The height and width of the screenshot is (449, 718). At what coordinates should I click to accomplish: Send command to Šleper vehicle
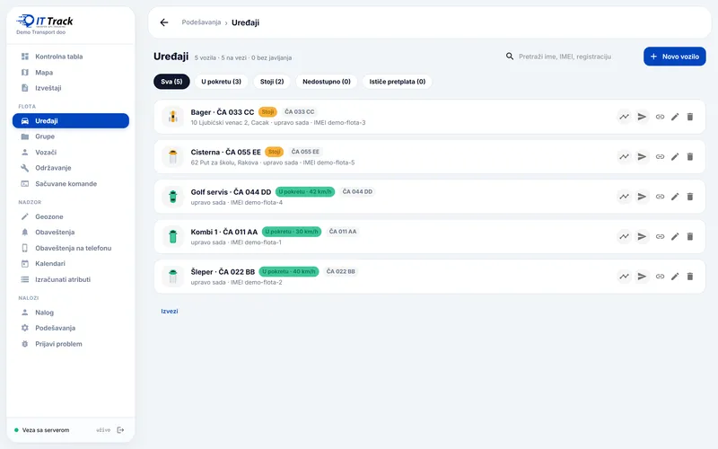(x=642, y=277)
